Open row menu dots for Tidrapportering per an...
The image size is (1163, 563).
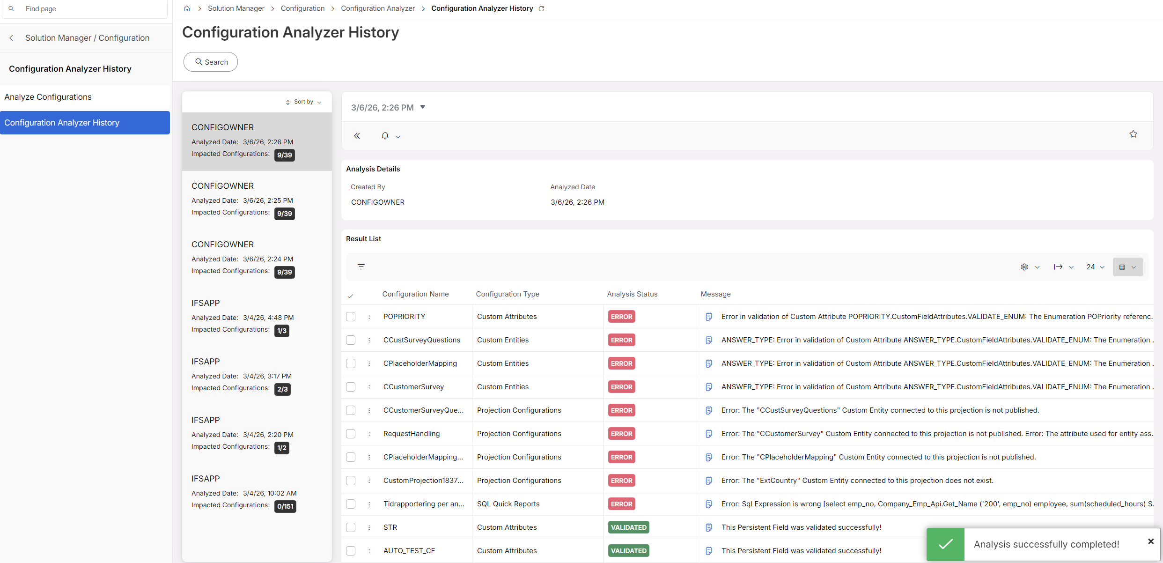pos(369,504)
